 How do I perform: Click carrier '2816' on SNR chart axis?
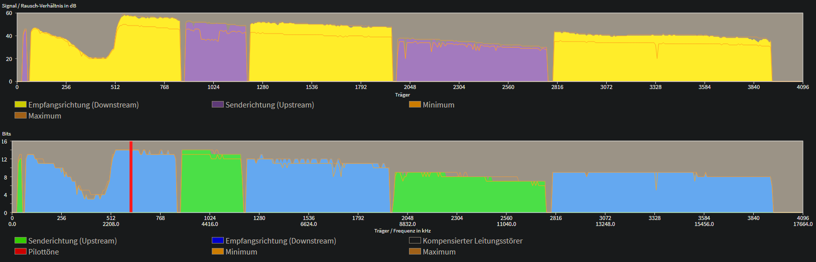coord(557,87)
